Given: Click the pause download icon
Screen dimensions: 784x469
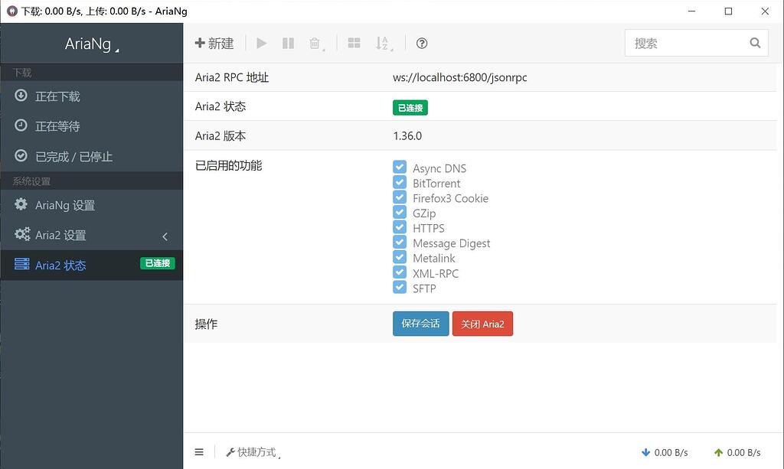Looking at the screenshot, I should (x=288, y=44).
